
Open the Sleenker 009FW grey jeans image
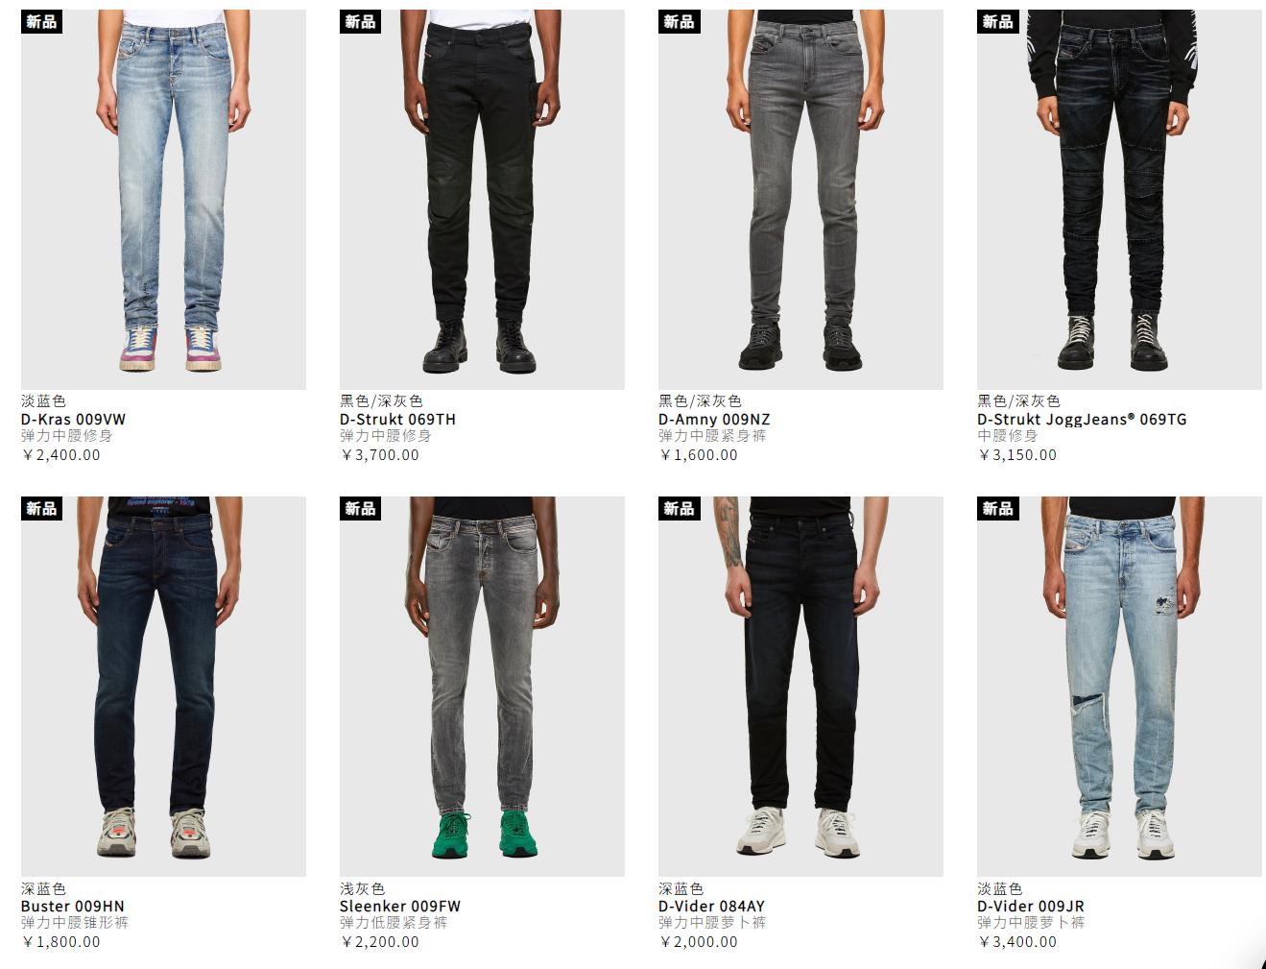482,687
